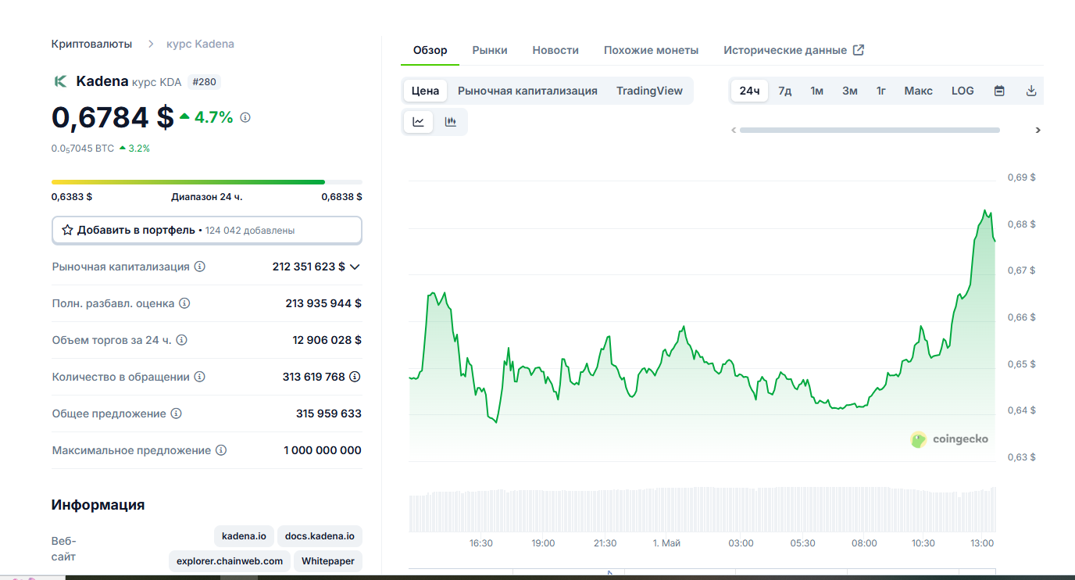This screenshot has width=1075, height=580.
Task: Open the info icon next to Полн. разбавл. оценка
Action: [184, 303]
